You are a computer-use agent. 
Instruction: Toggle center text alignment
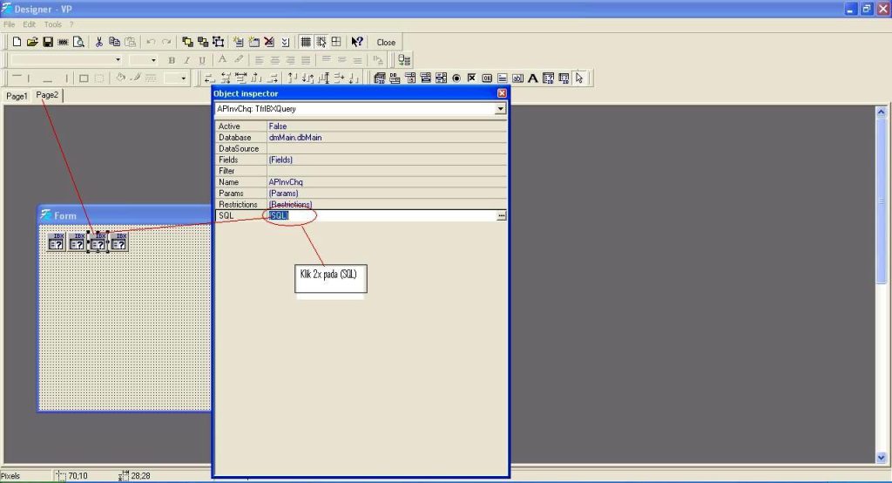(274, 60)
